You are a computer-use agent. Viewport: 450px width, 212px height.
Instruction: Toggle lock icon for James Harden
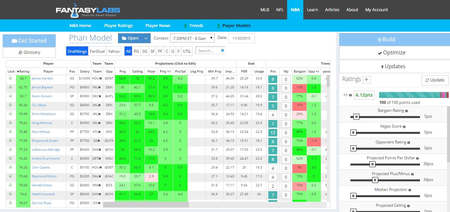pyautogui.click(x=10, y=78)
